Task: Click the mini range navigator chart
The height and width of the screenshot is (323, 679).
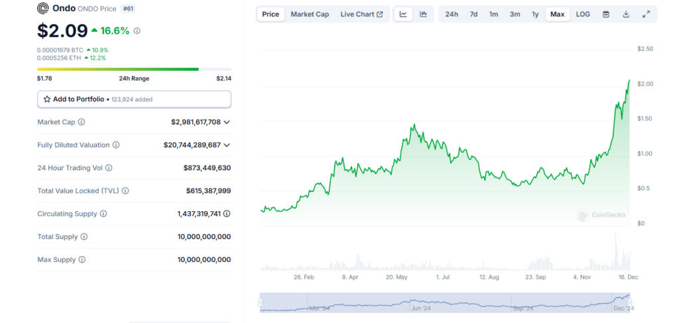Action: coord(445,302)
